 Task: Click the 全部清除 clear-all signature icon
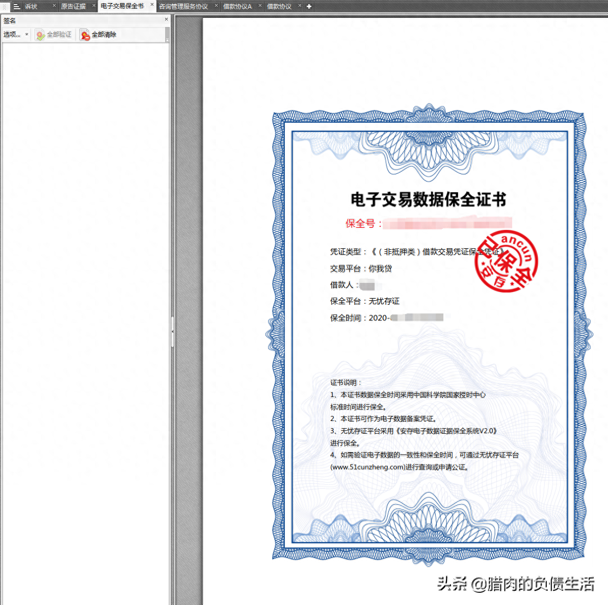[85, 35]
